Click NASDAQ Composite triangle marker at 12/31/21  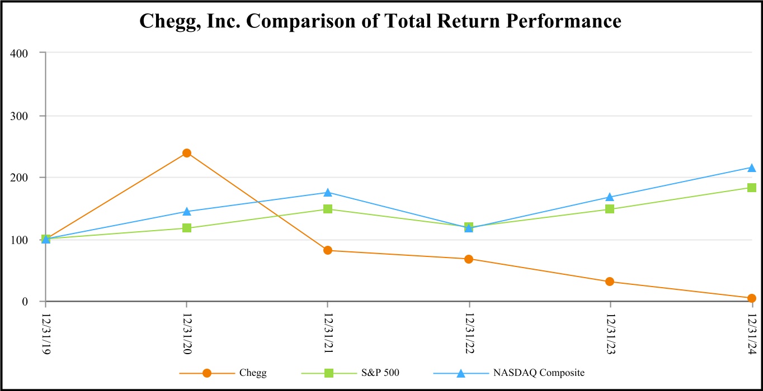tap(328, 193)
